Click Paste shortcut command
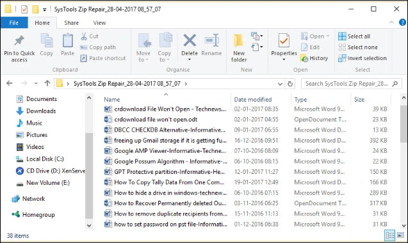This screenshot has width=408, height=243. (103, 58)
